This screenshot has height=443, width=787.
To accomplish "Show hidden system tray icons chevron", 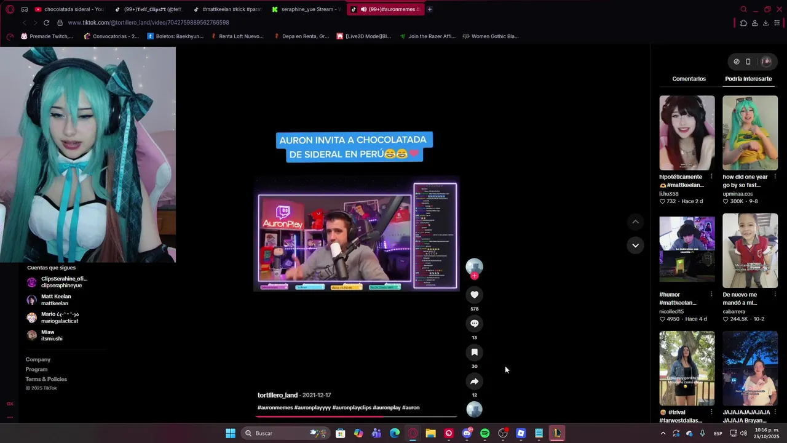I will pyautogui.click(x=663, y=433).
